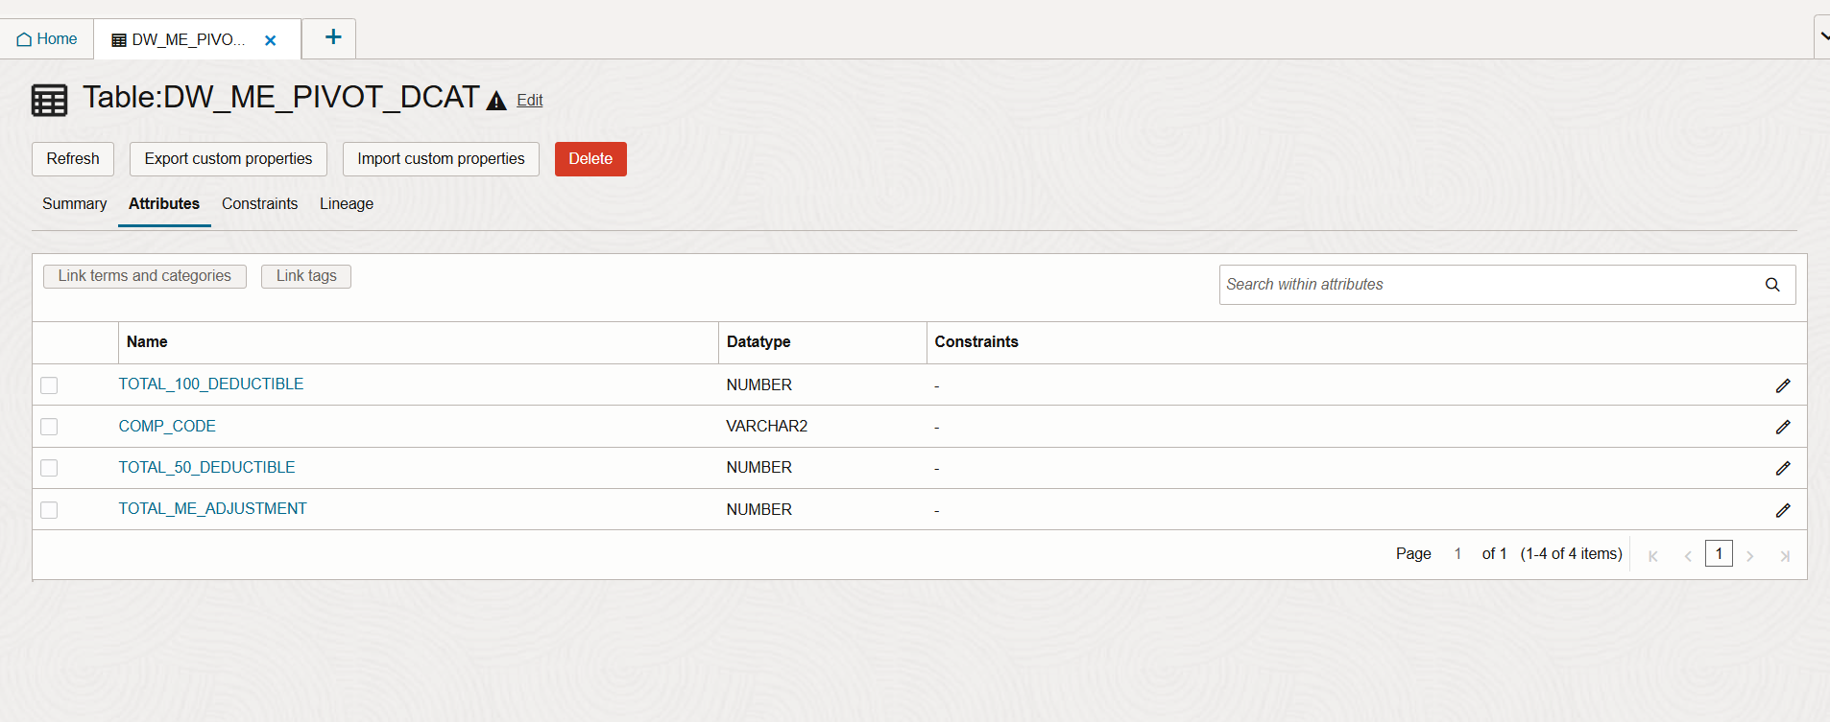1830x722 pixels.
Task: Select the COMP_CODE row checkbox
Action: coord(49,427)
